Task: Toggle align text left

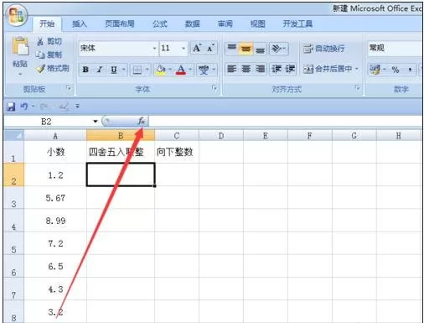Action: coord(231,69)
